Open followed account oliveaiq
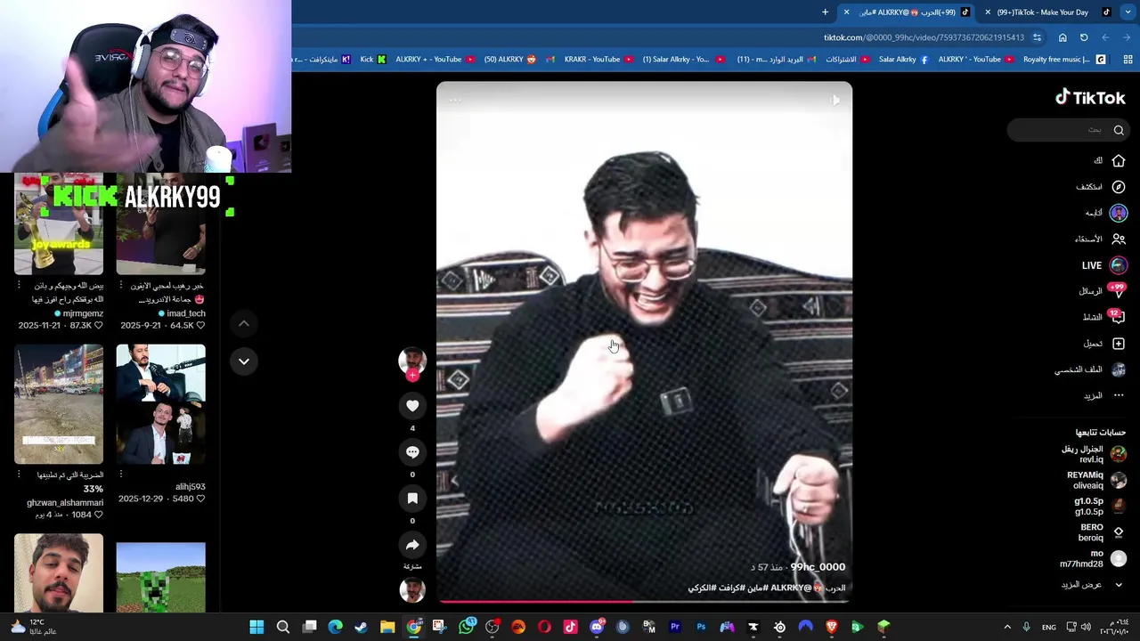 [x=1096, y=481]
